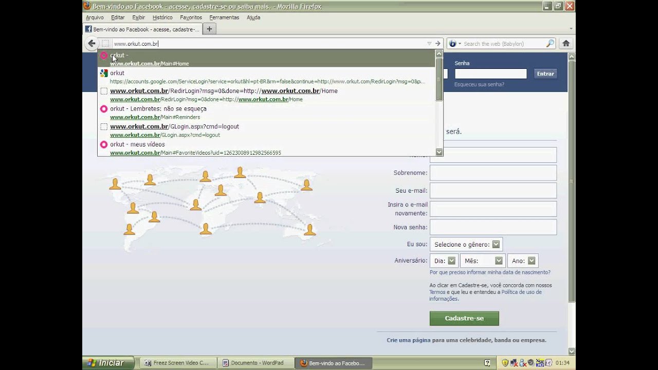Screen dimensions: 658x370
Task: Open the Firefox home page icon
Action: (x=566, y=44)
